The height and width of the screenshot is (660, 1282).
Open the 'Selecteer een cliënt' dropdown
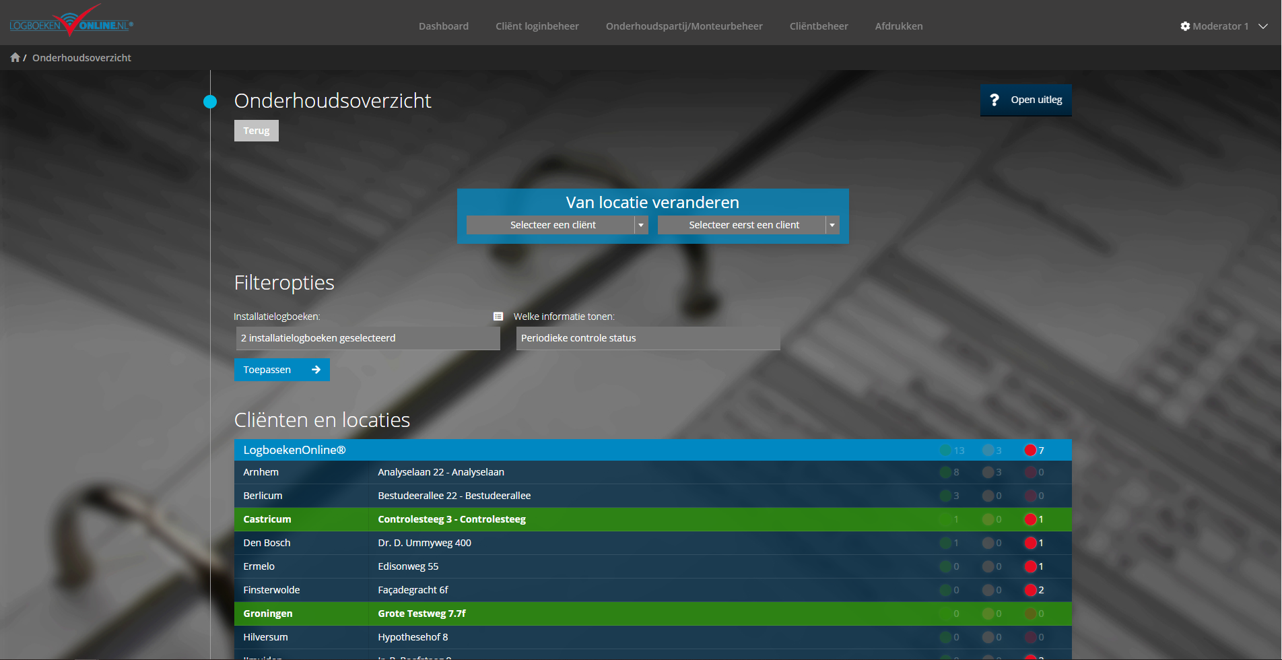(x=558, y=225)
